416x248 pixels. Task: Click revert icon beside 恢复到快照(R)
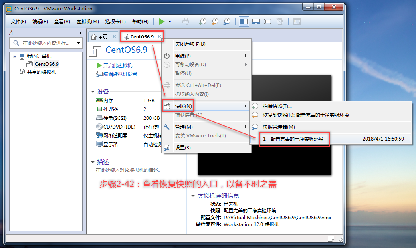[x=255, y=115]
